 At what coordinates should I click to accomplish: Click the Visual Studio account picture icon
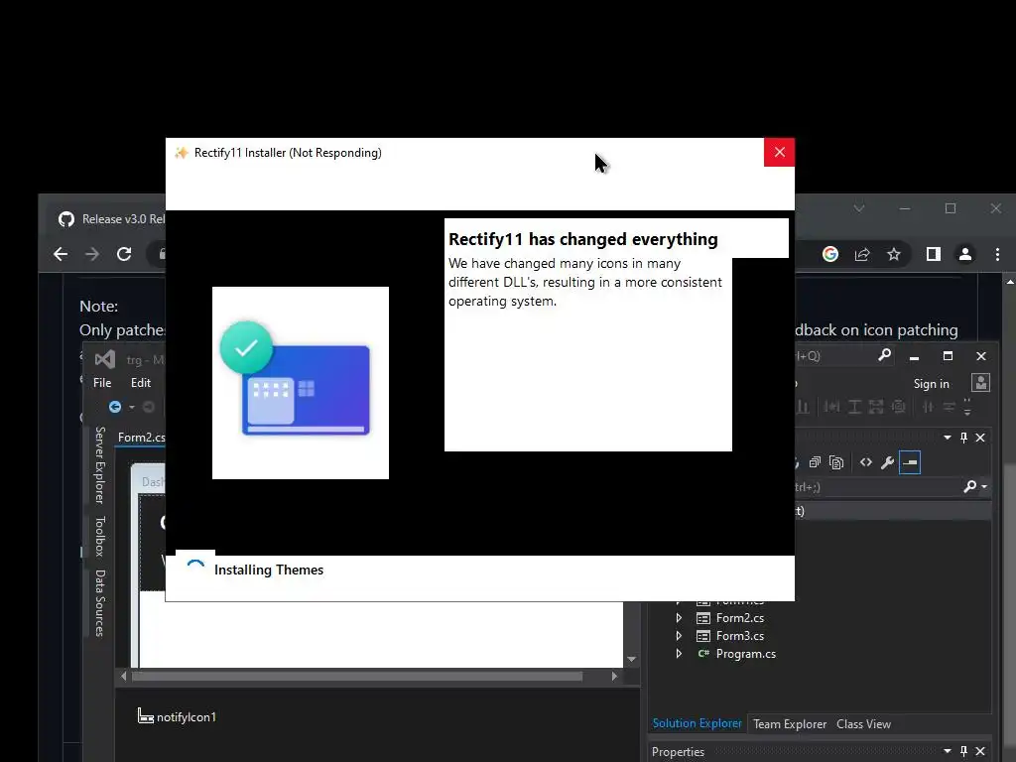point(980,382)
